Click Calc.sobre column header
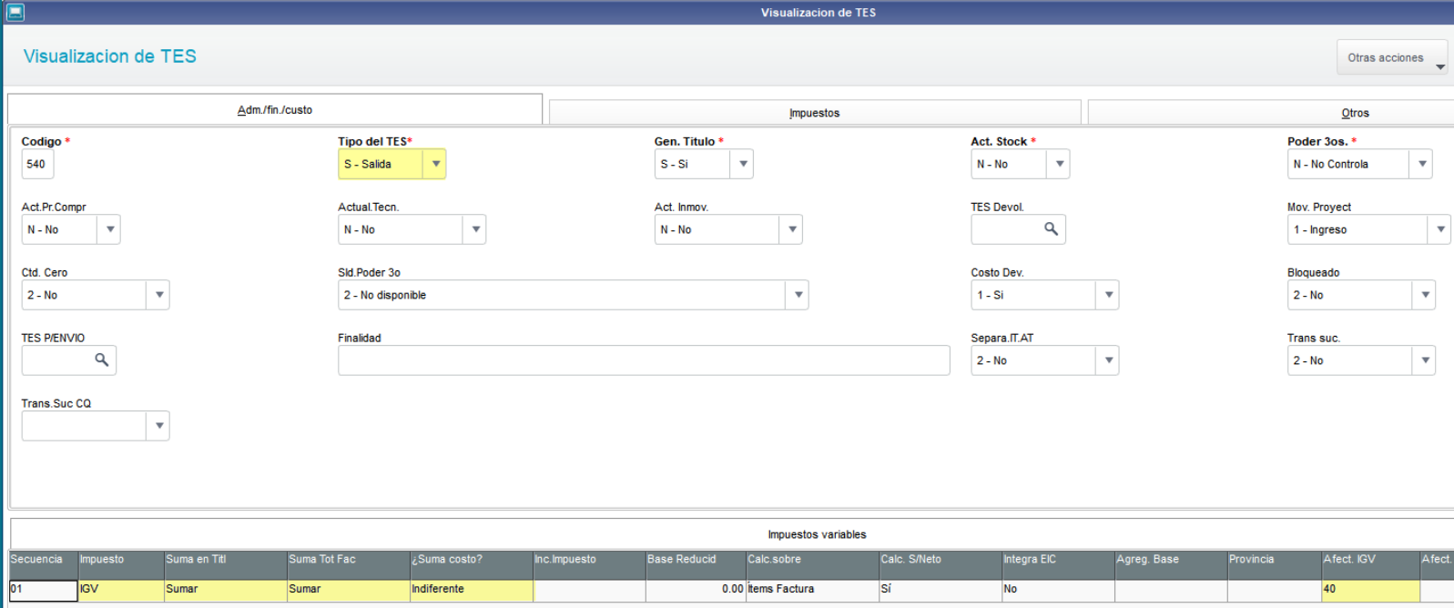 (x=812, y=564)
